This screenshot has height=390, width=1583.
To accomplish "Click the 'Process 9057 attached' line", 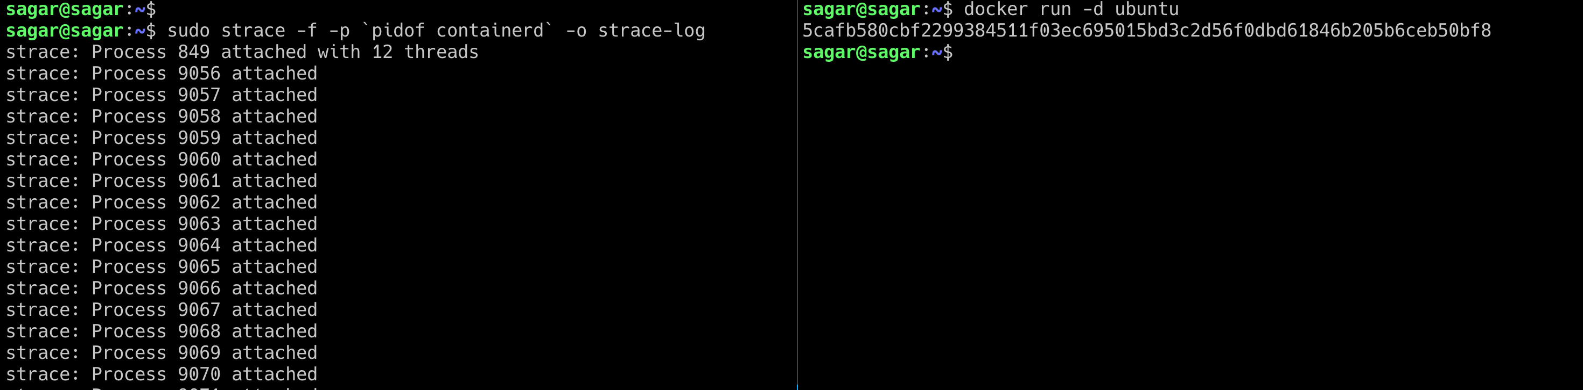I will (162, 95).
